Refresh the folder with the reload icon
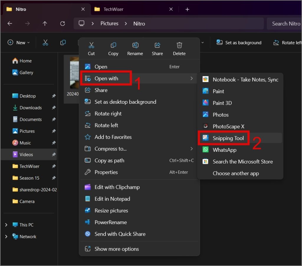 (63, 24)
